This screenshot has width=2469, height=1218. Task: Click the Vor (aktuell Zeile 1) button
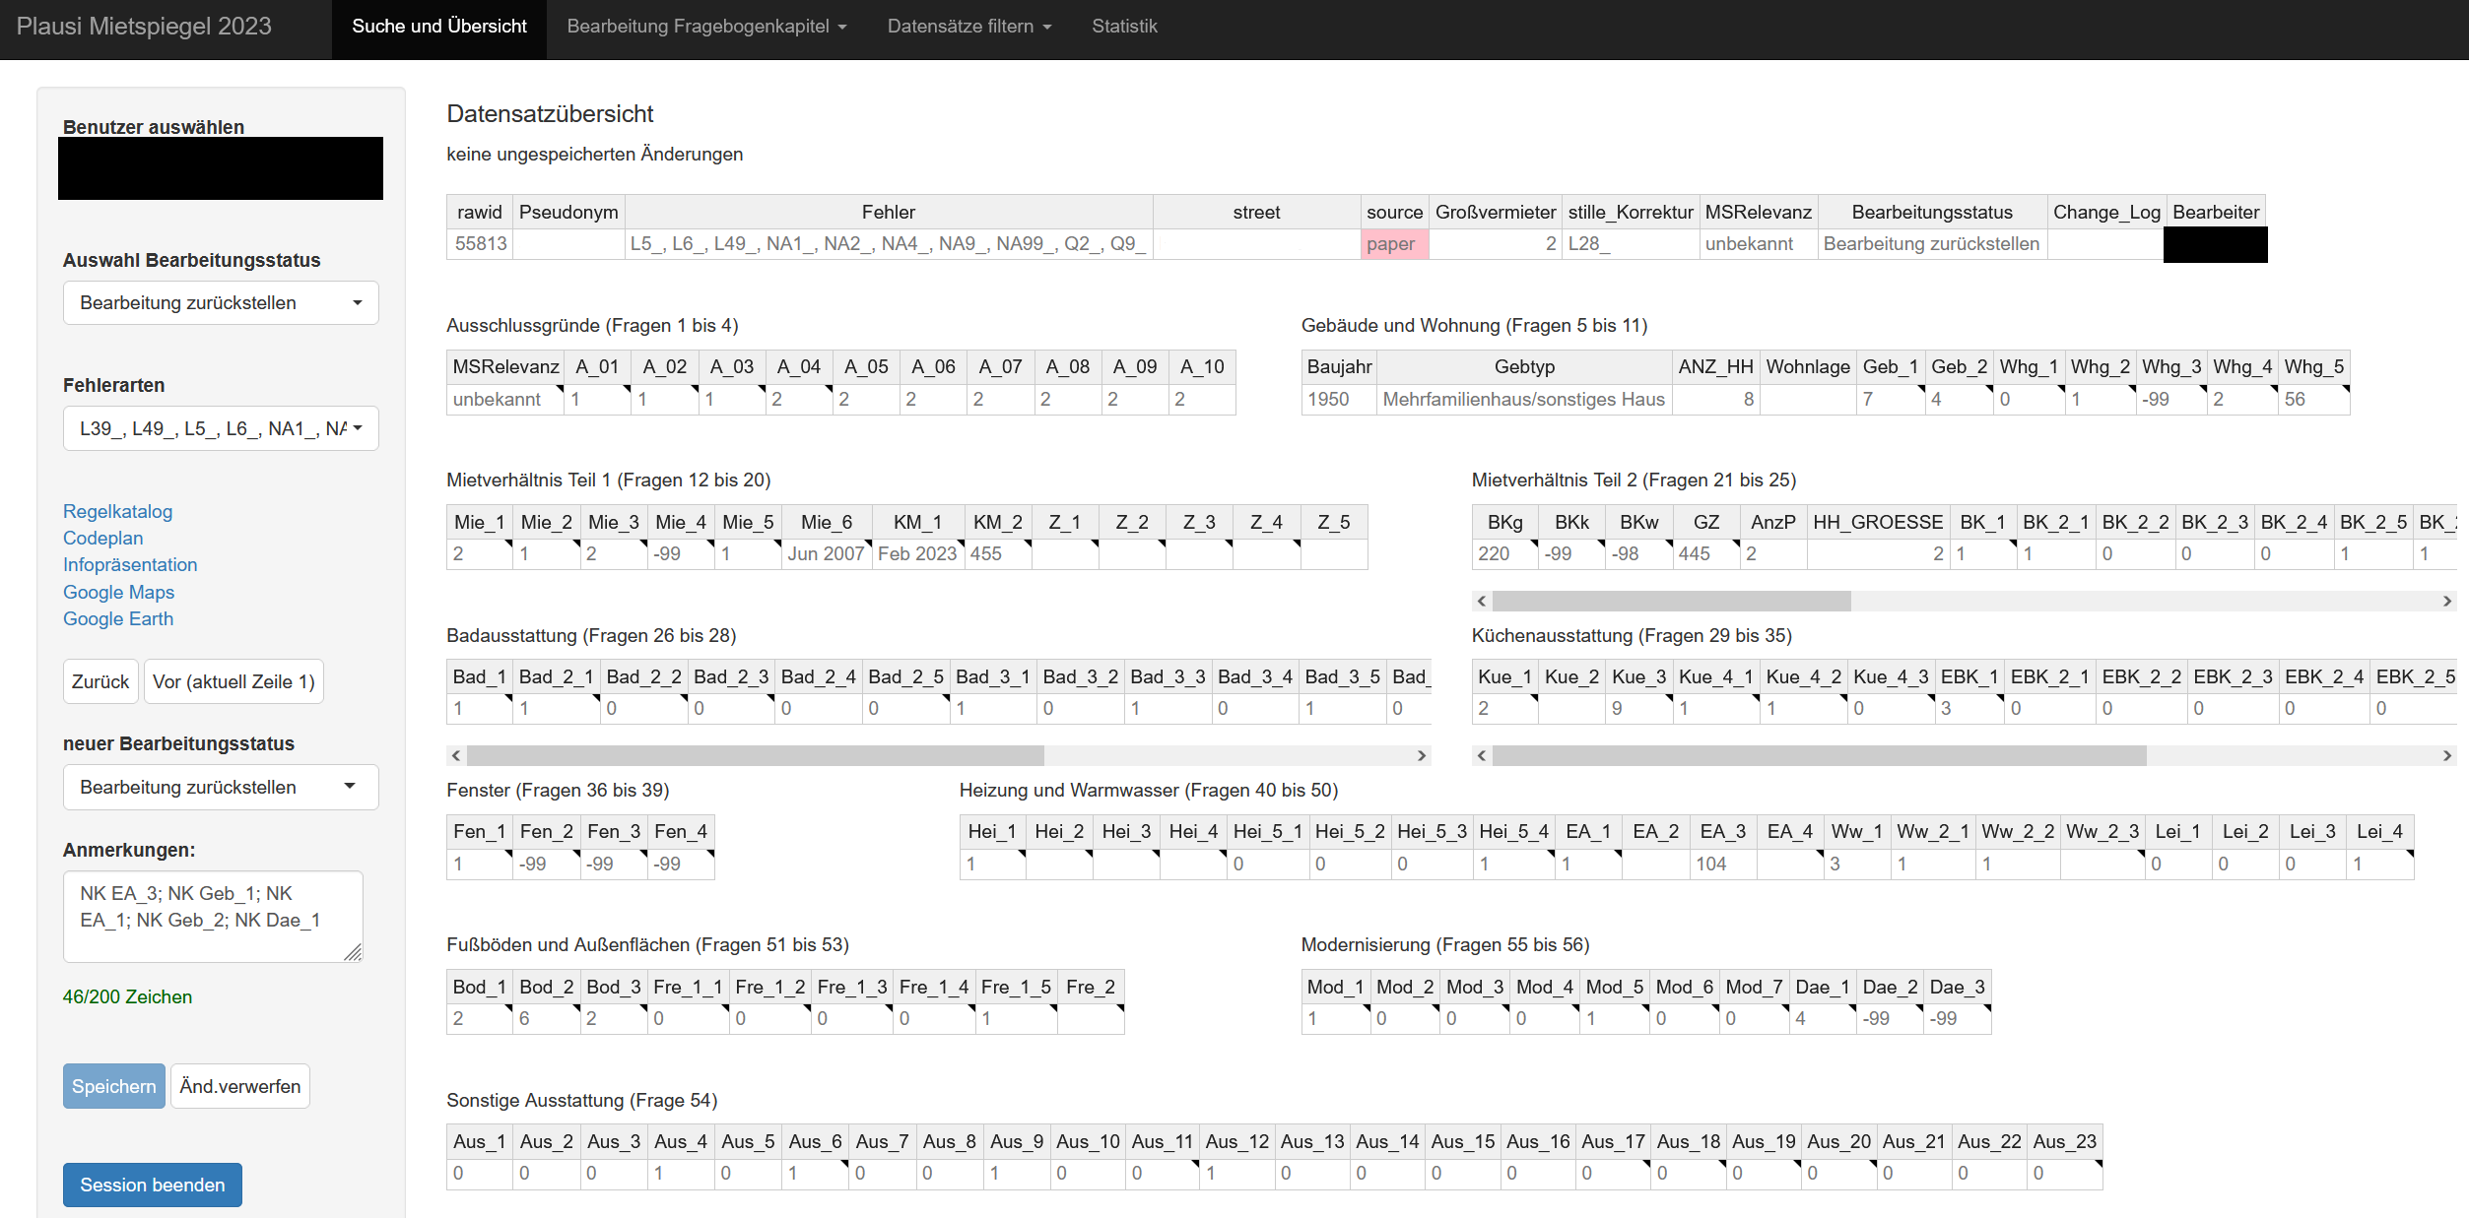point(234,681)
